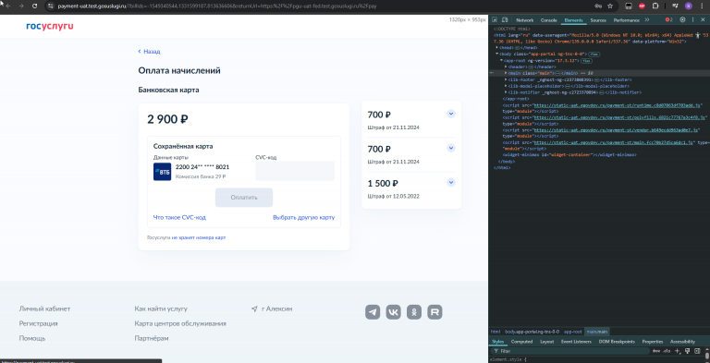This screenshot has width=710, height=363.
Task: Collapse the app-root node in DOM tree
Action: [501, 60]
